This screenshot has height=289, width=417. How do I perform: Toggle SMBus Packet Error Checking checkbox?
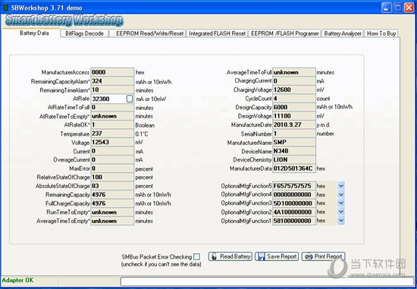(196, 257)
